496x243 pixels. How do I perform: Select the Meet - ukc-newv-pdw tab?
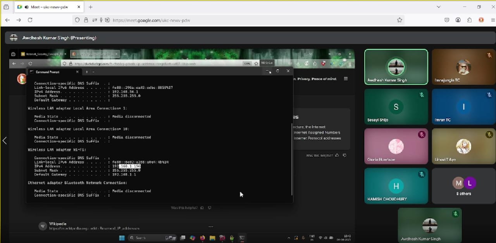tap(46, 7)
